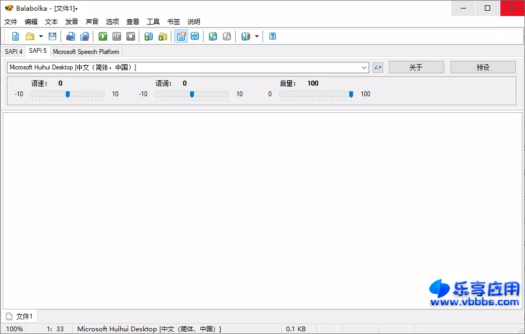The width and height of the screenshot is (525, 334).
Task: Toggle the AB dictionary feature
Action: pos(195,36)
